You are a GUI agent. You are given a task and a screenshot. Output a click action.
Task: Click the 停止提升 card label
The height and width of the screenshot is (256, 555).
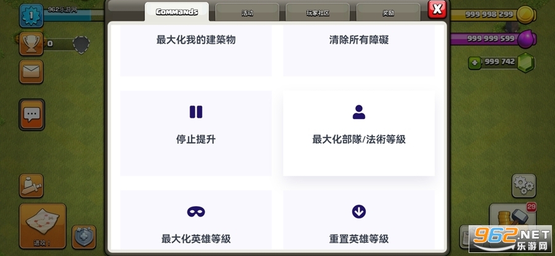point(195,139)
